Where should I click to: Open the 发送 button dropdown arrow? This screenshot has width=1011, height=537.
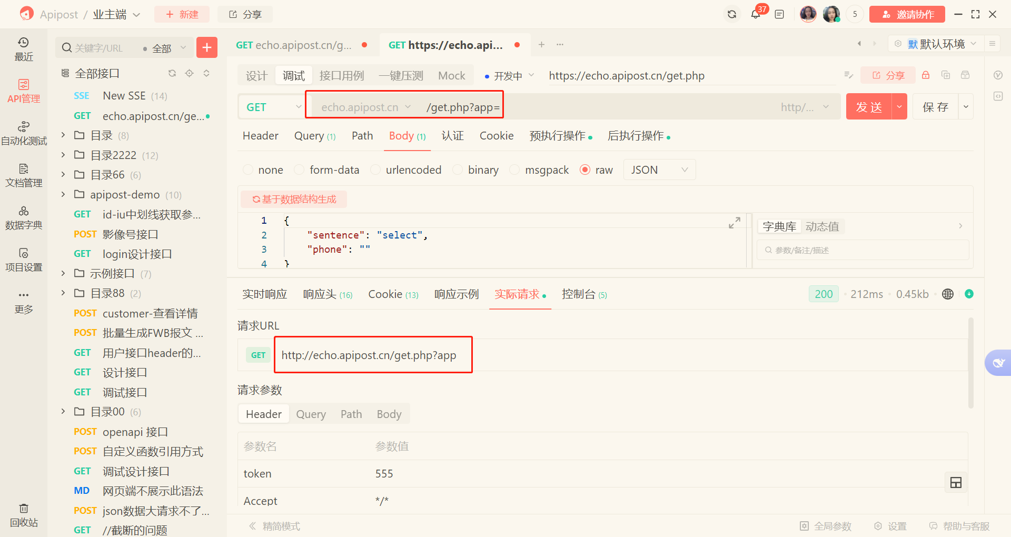(899, 107)
